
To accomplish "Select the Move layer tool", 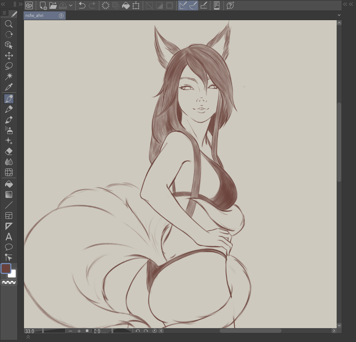I will point(9,55).
